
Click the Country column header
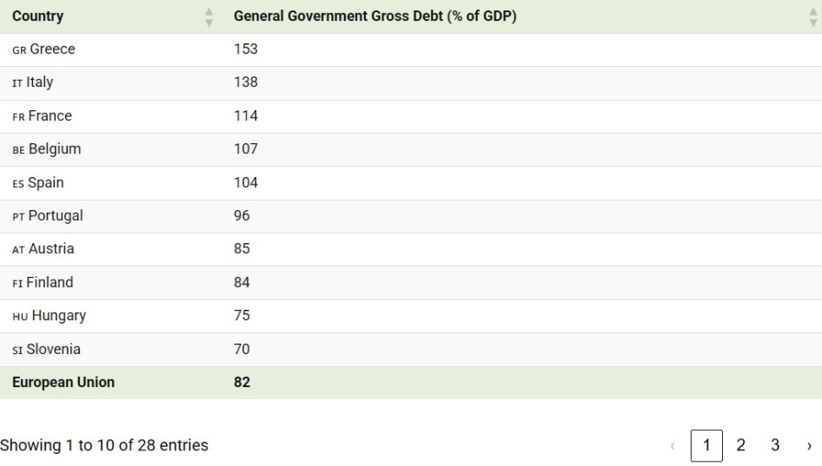point(38,16)
